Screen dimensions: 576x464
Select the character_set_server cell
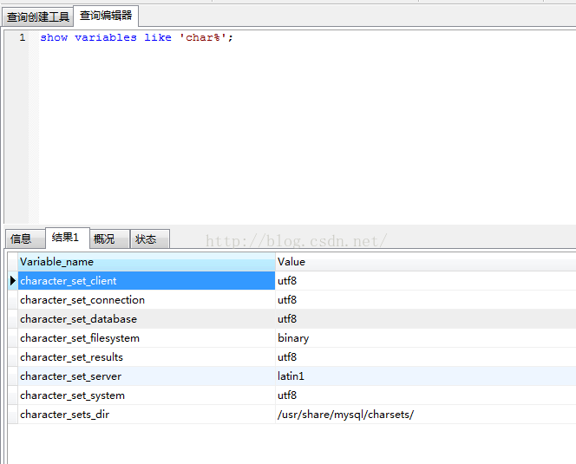point(147,376)
